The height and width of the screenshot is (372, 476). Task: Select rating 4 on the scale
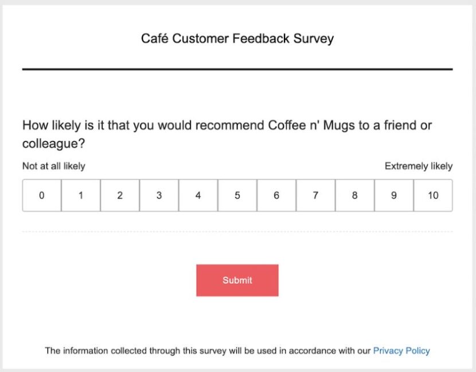(198, 195)
